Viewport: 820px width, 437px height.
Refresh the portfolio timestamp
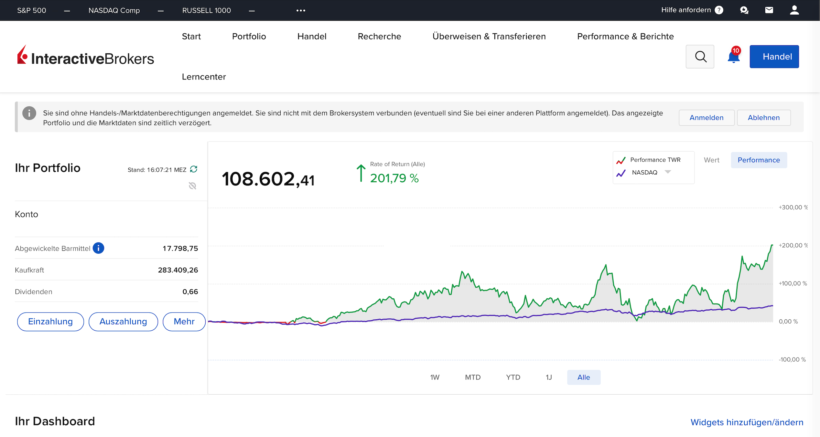click(x=194, y=169)
